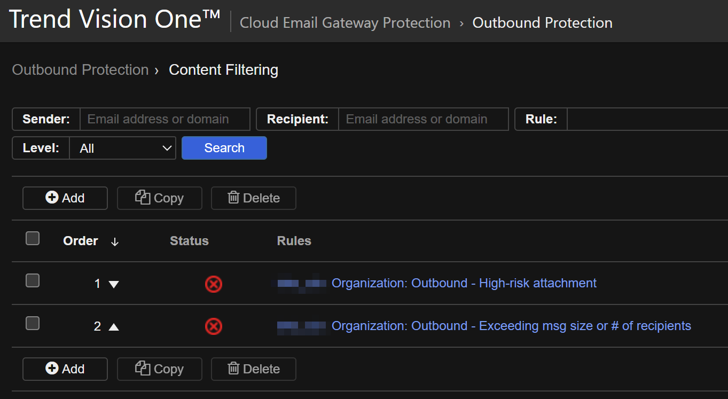This screenshot has width=728, height=399.
Task: Move rule 1 down with arrow
Action: coord(114,284)
